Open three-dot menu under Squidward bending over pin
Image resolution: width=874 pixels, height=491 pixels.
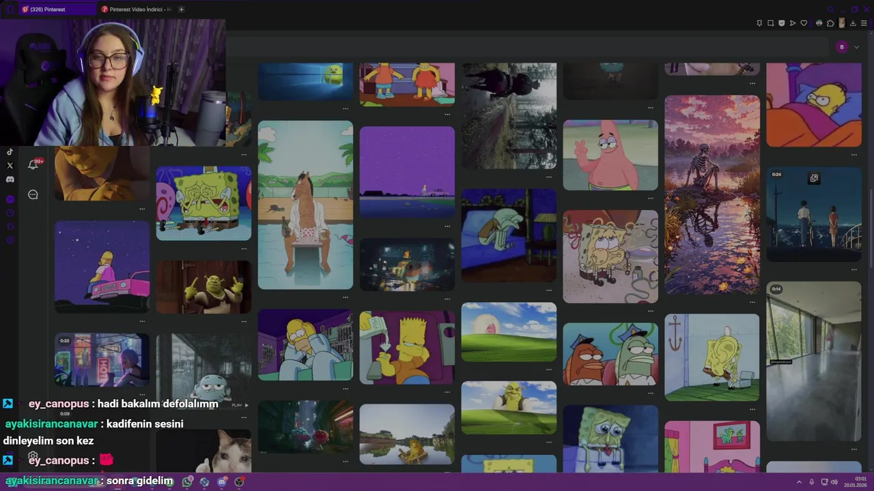[x=549, y=289]
